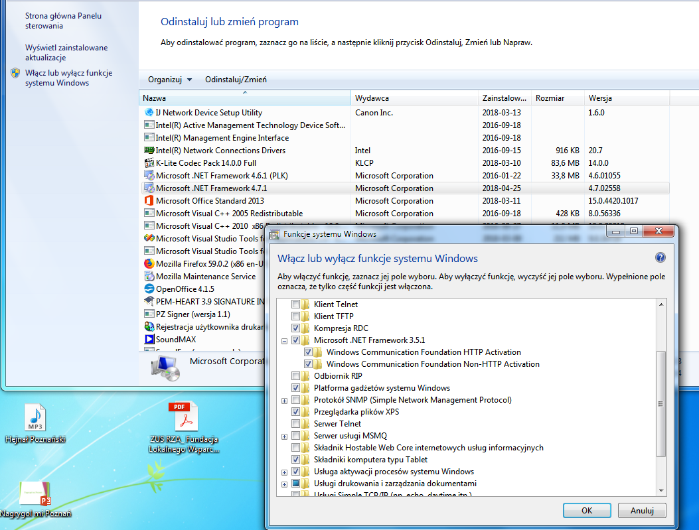Select the Microsoft .NET Framework 4.6.1 row
699x530 pixels.
pyautogui.click(x=222, y=176)
